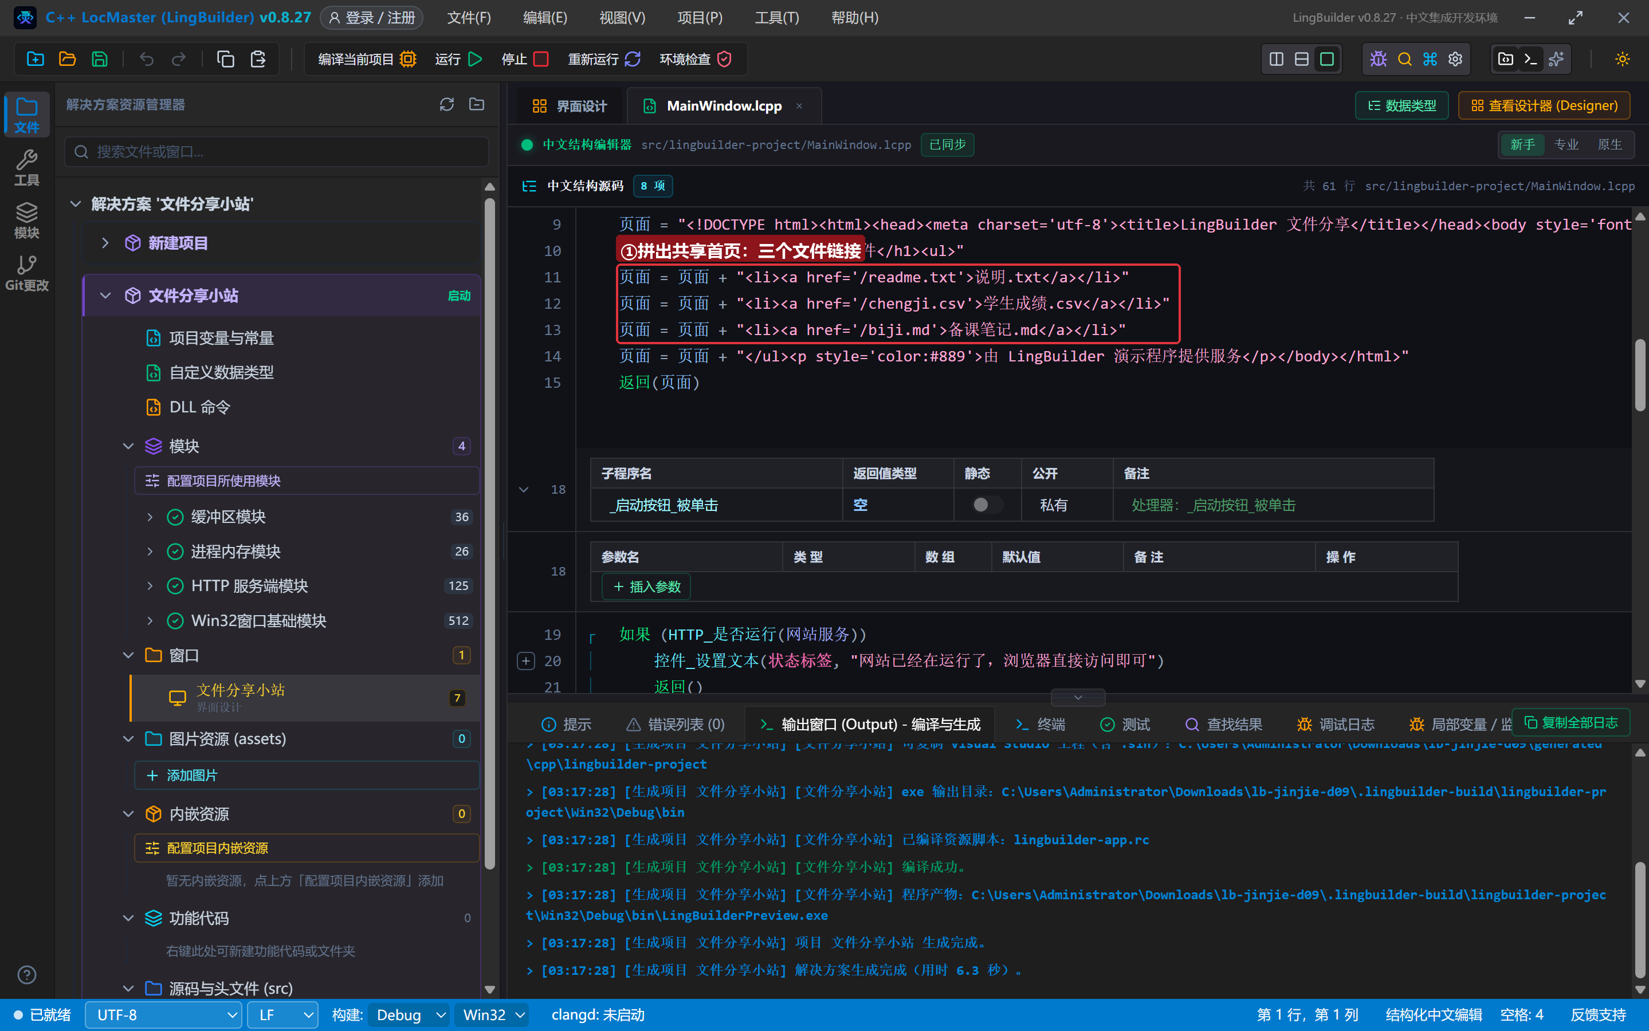Click the split vertical layout icon

1276,60
